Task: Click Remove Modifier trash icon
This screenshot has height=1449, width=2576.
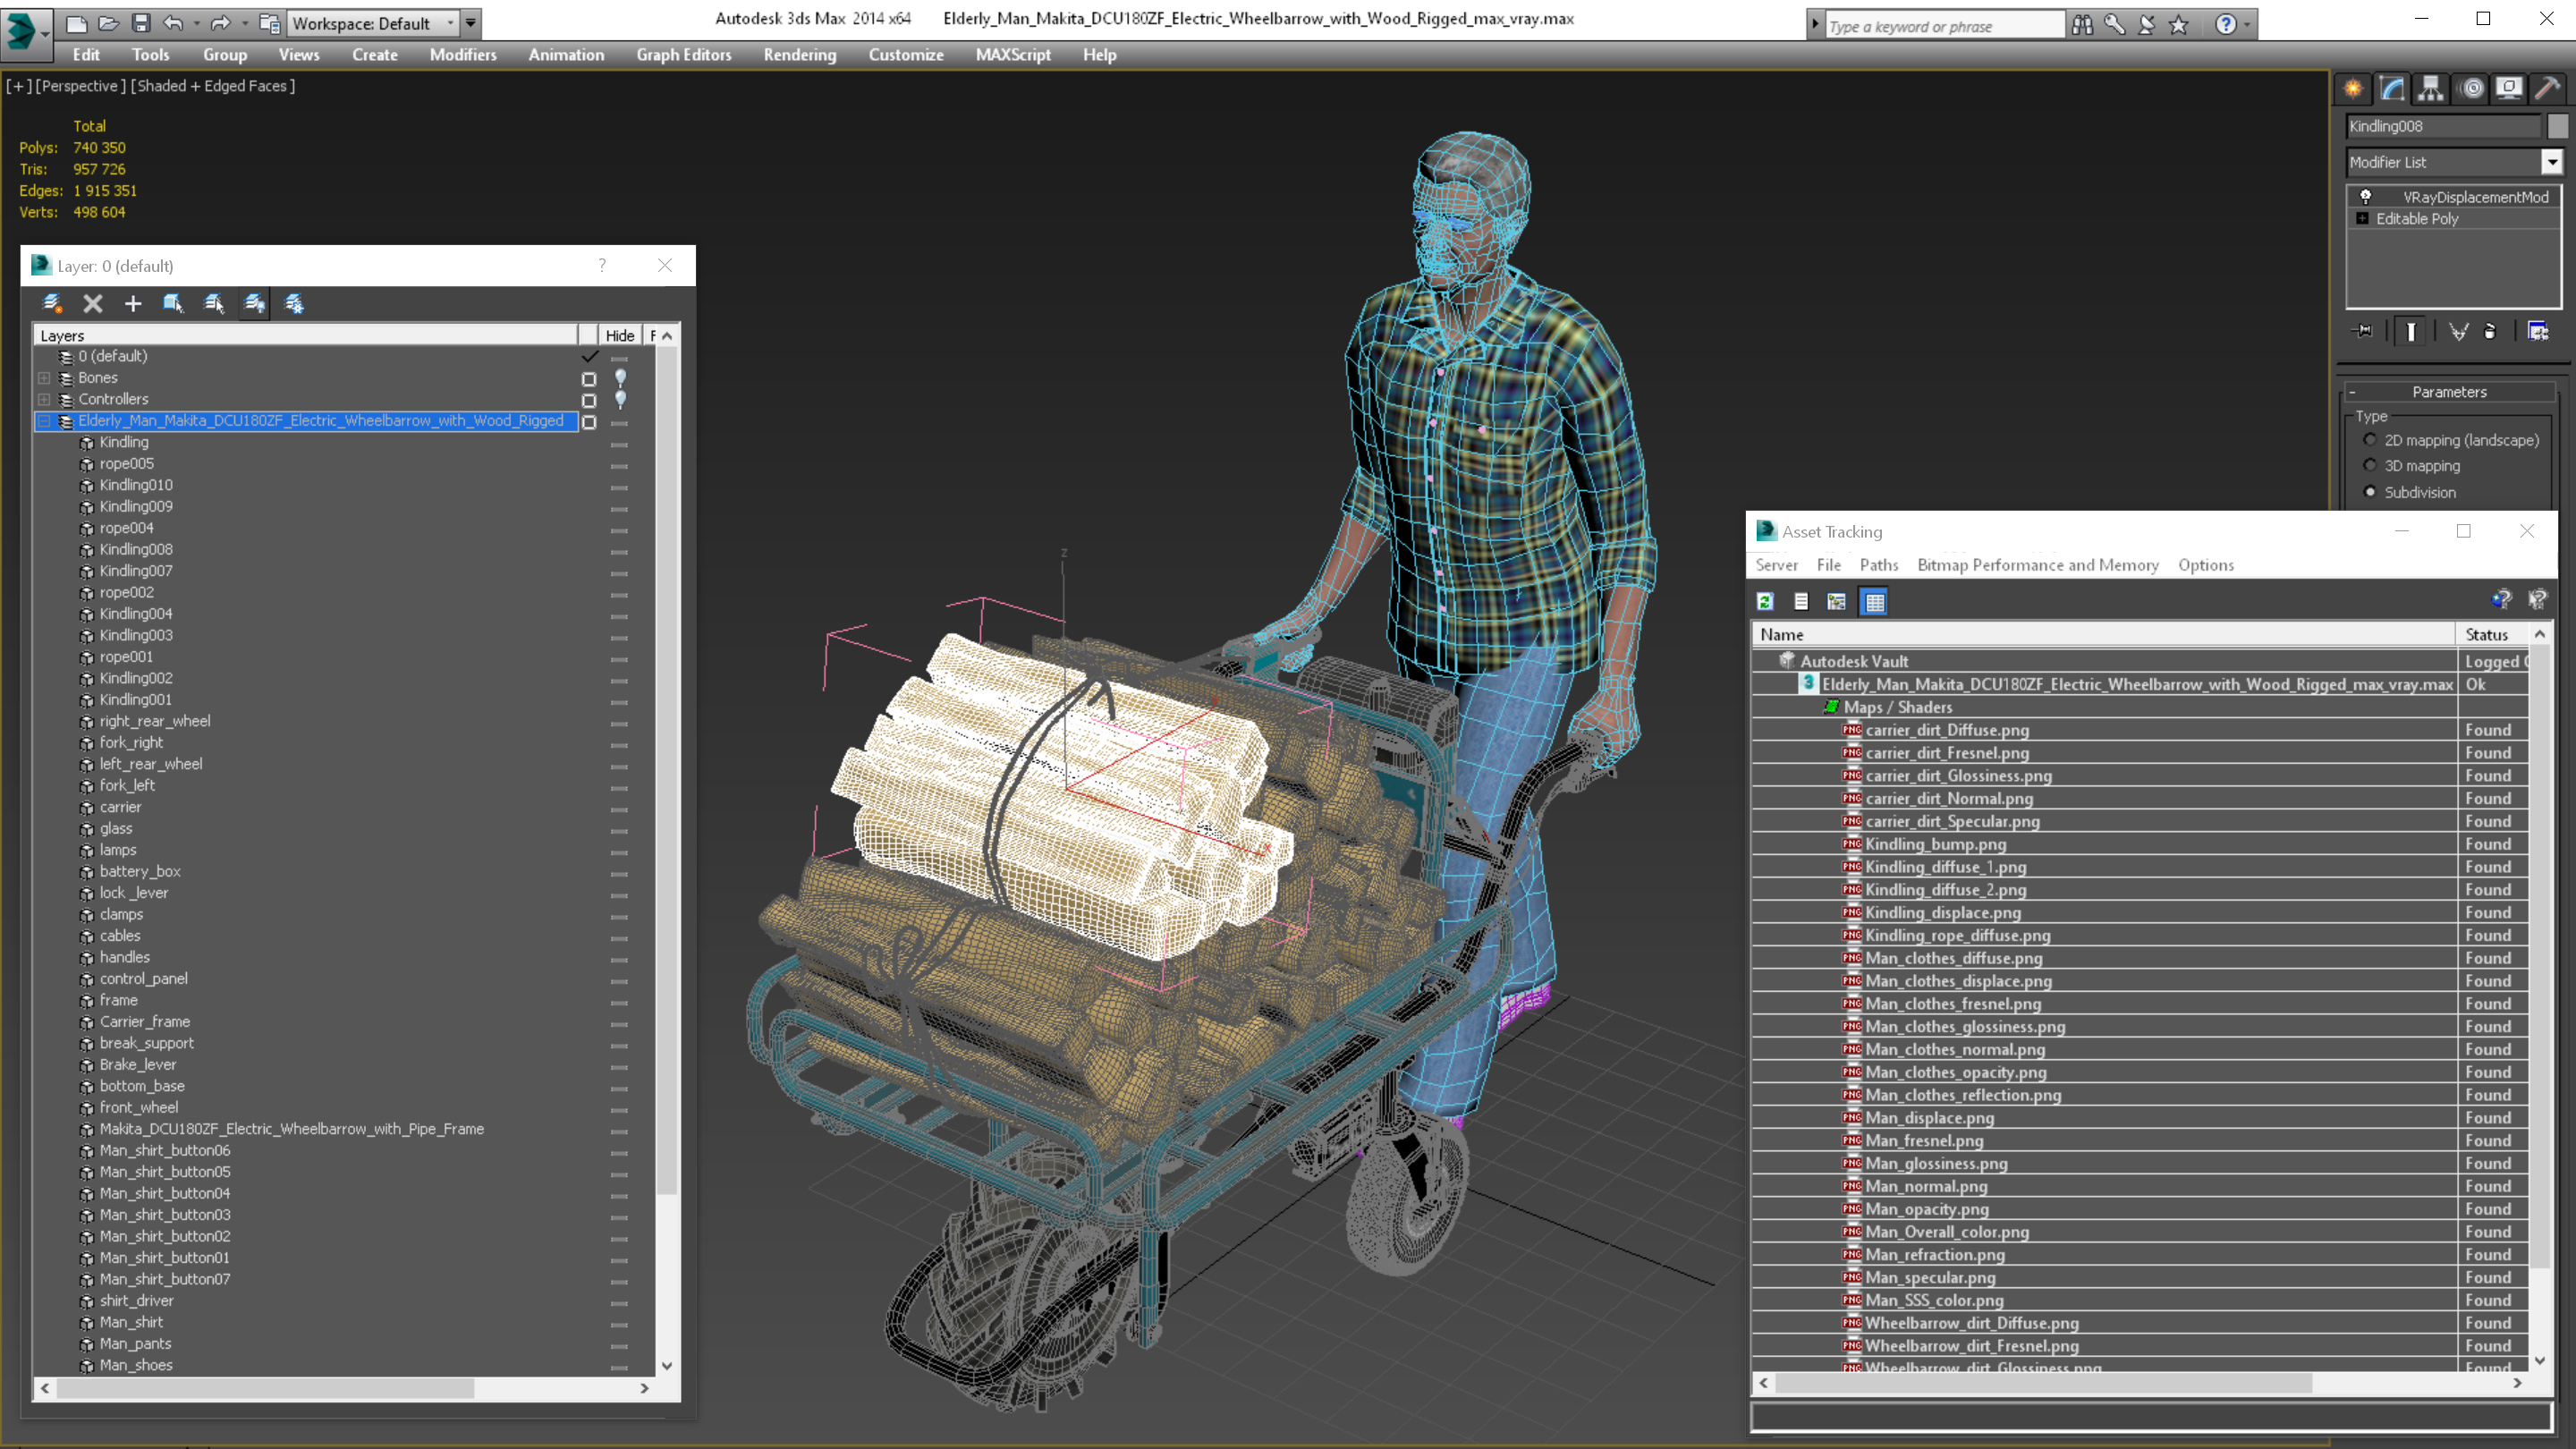Action: (2490, 331)
